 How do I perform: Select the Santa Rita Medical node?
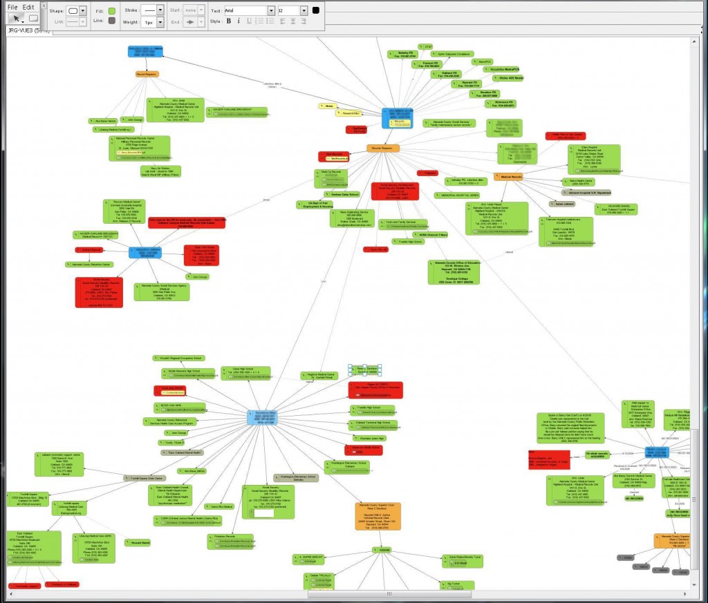pos(219,507)
